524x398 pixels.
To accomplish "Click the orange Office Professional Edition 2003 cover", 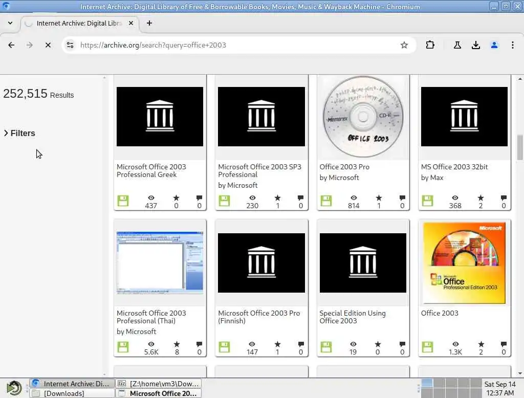I will pos(464,263).
